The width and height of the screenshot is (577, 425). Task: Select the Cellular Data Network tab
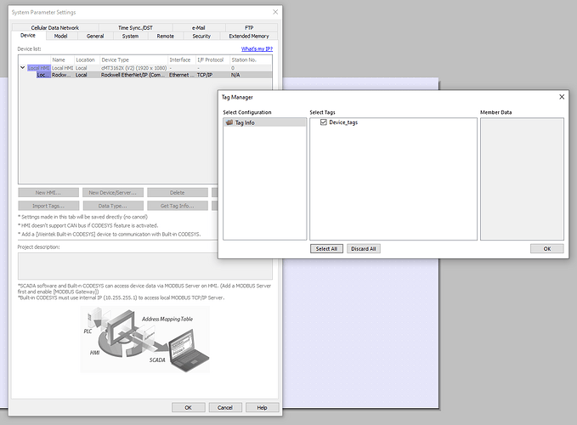55,28
